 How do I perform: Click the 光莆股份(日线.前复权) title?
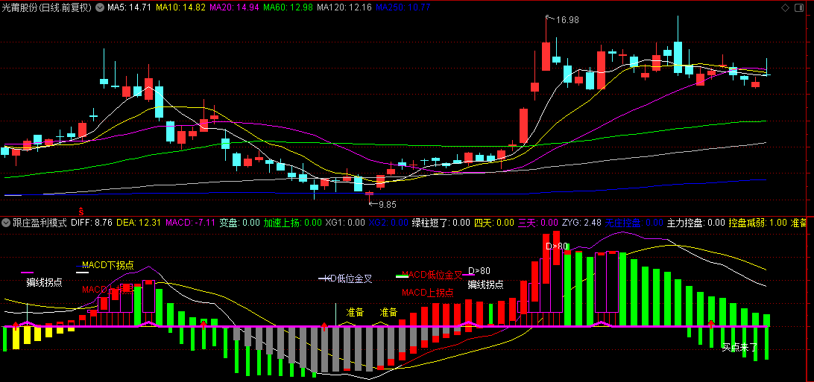pos(47,7)
